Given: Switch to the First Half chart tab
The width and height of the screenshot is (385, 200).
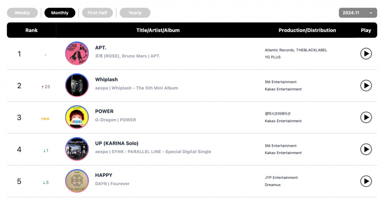Looking at the screenshot, I should [x=97, y=13].
